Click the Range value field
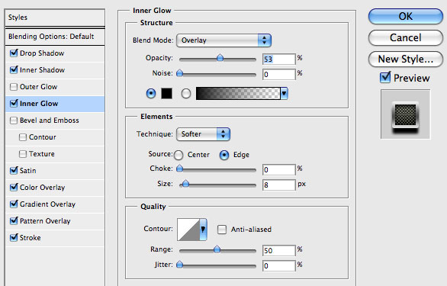The height and width of the screenshot is (286, 447). click(279, 250)
